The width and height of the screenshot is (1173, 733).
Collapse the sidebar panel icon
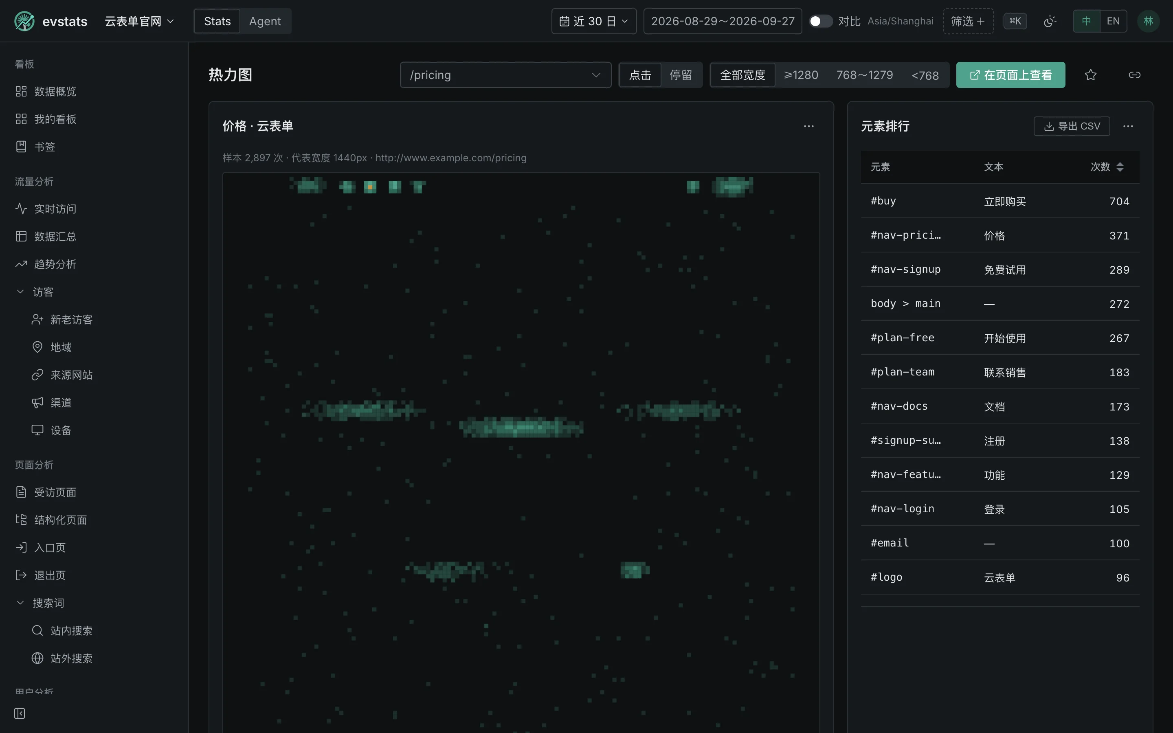20,713
